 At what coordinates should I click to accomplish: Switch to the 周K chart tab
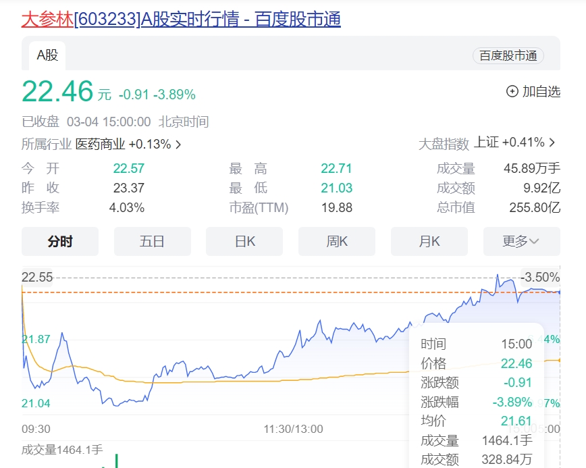pyautogui.click(x=337, y=242)
